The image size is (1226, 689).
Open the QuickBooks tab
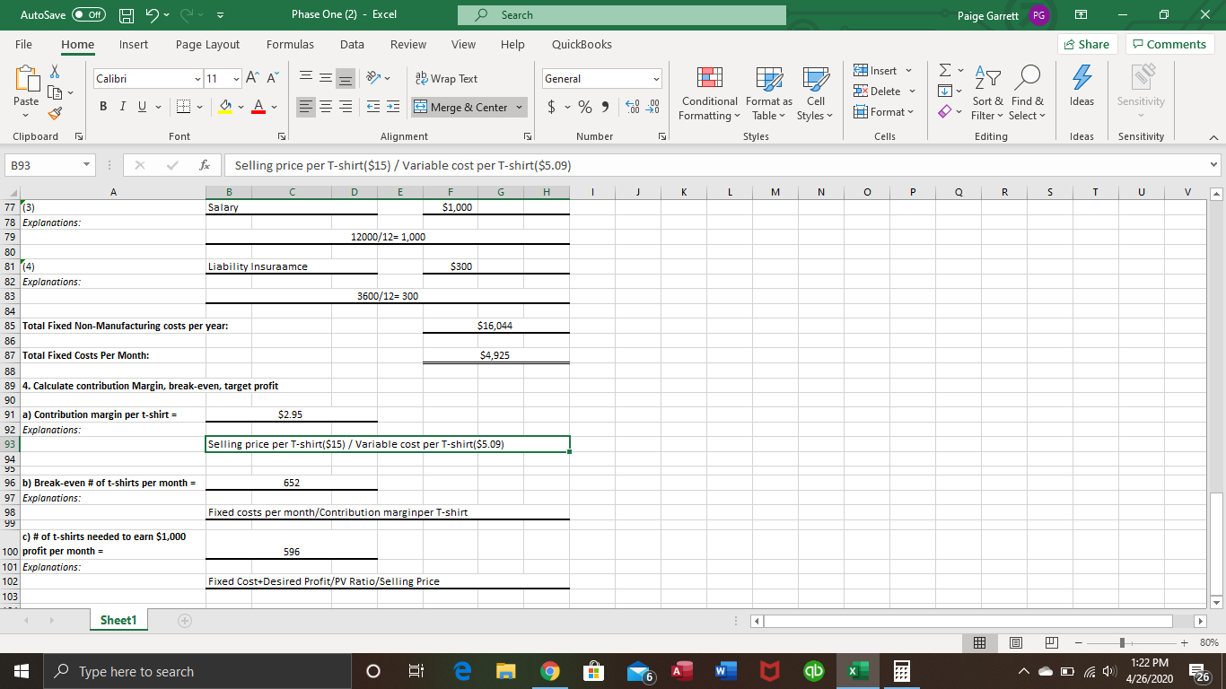tap(582, 44)
